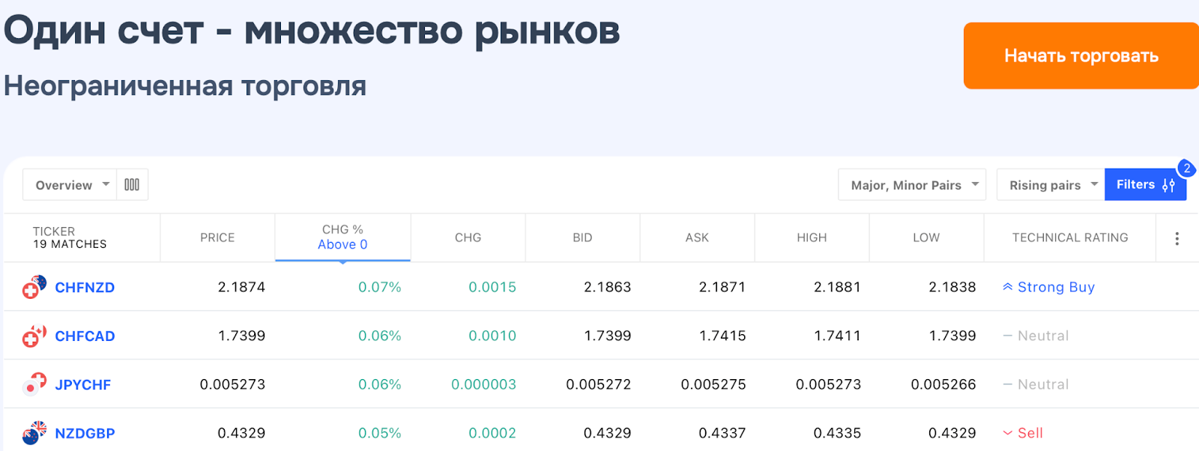
Task: Click the CHFNZD currency flag icon
Action: pos(34,287)
